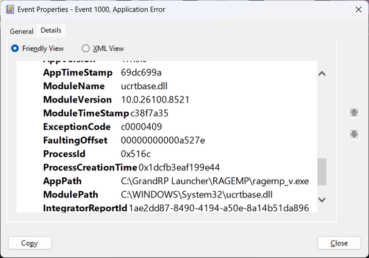369x258 pixels.
Task: Show next event with down arrow
Action: [354, 134]
